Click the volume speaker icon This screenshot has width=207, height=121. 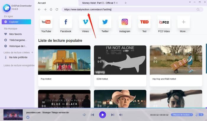click(x=121, y=115)
